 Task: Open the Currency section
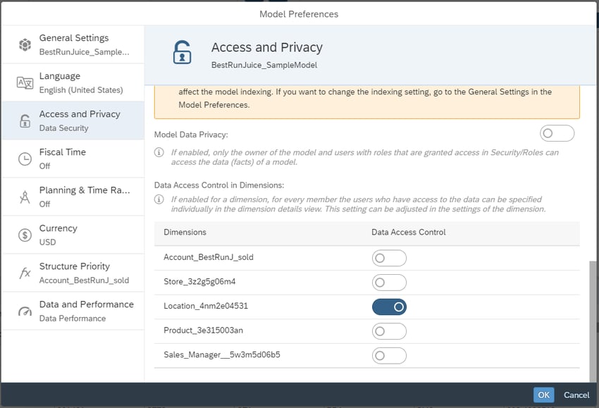click(73, 235)
